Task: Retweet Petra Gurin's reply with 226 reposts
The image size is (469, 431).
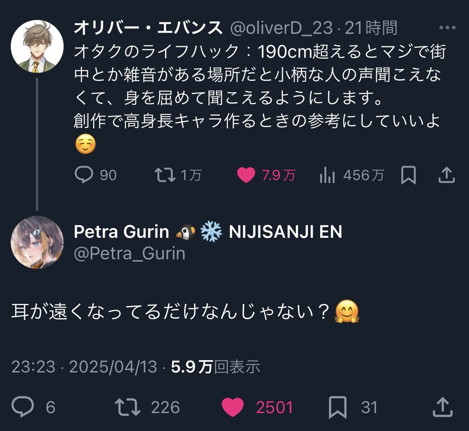Action: click(x=127, y=407)
